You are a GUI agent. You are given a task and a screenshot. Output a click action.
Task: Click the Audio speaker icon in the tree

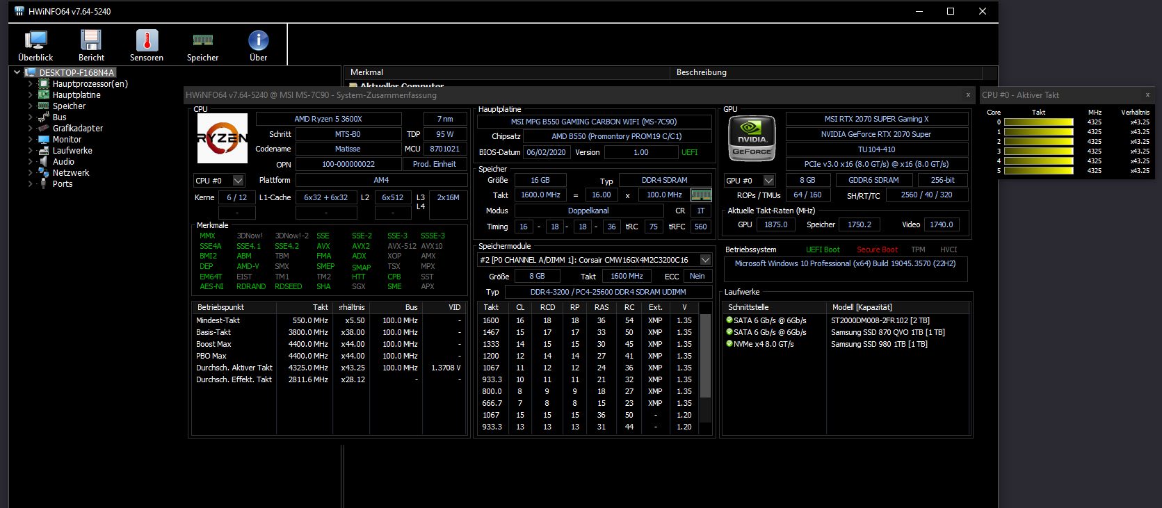(x=44, y=161)
